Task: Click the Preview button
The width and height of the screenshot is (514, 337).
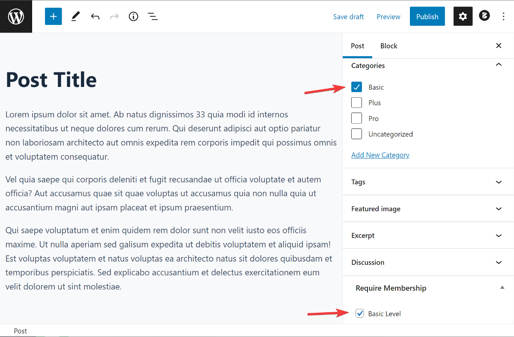Action: 388,17
